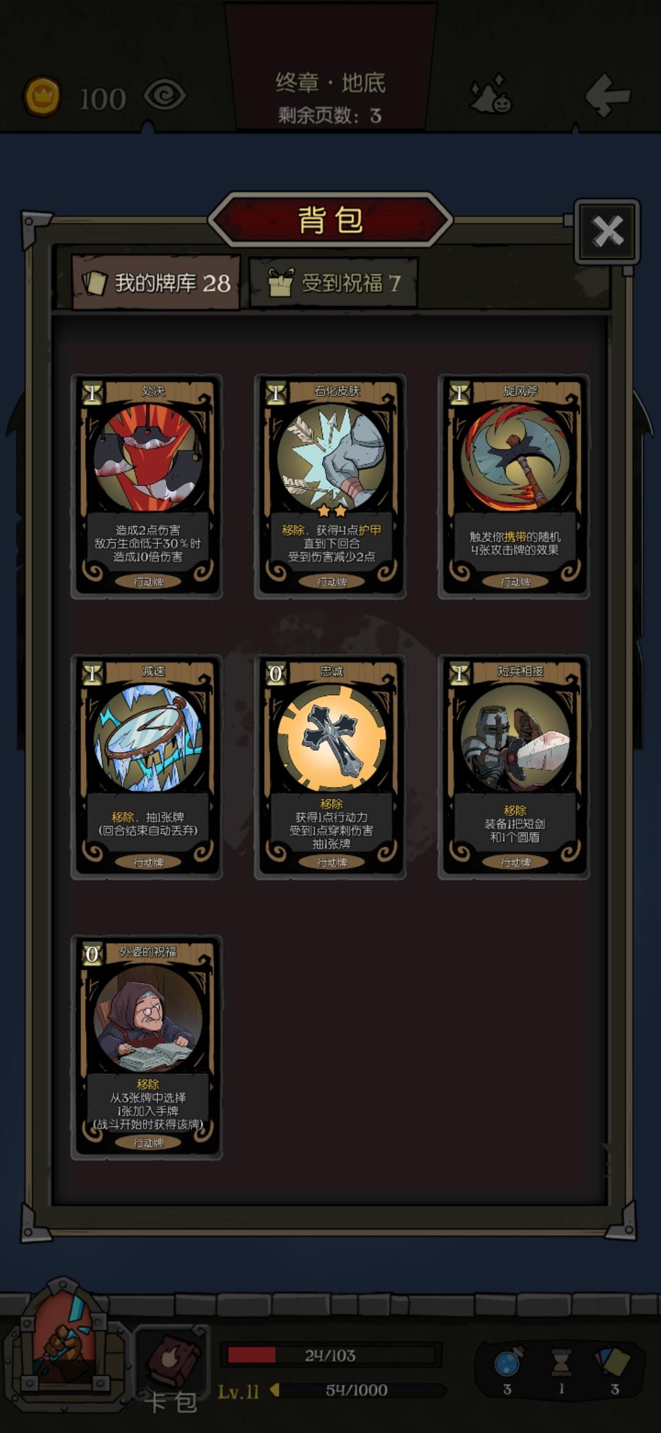Viewport: 661px width, 1433px height.
Task: Click the hourglass icon
Action: click(x=561, y=1364)
